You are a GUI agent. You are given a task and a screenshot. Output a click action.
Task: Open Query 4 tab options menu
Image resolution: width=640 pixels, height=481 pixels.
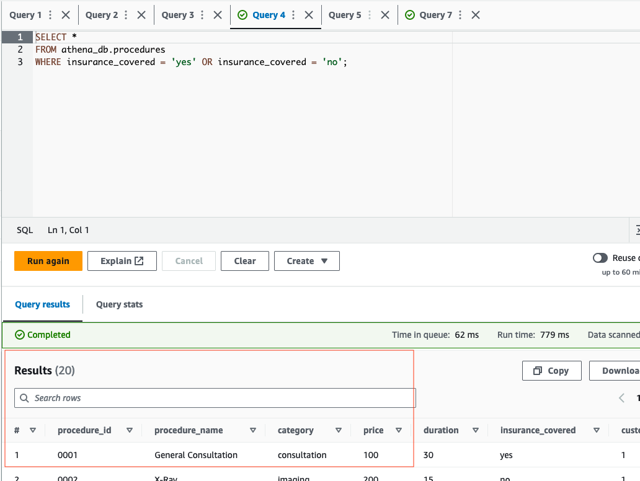293,15
